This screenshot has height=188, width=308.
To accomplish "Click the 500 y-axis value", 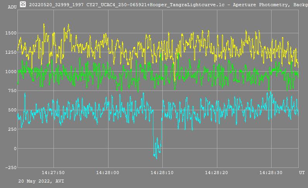I will pos(12,110).
